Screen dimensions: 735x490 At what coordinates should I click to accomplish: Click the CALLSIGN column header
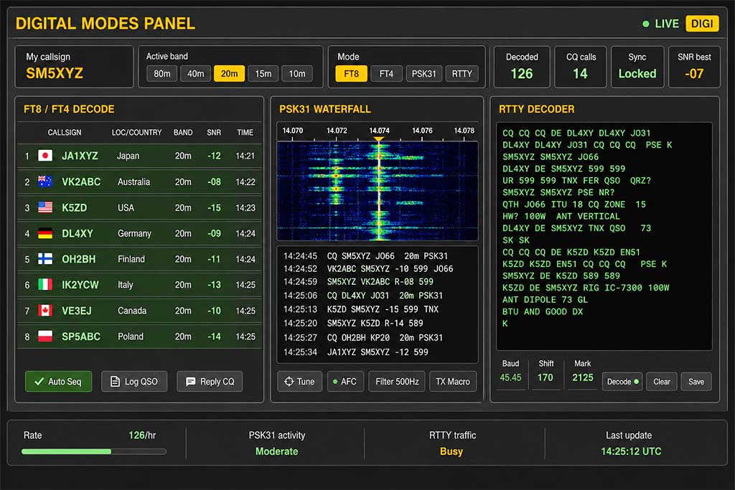[x=64, y=133]
